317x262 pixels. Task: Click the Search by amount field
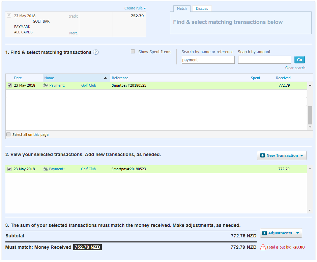tap(264, 60)
